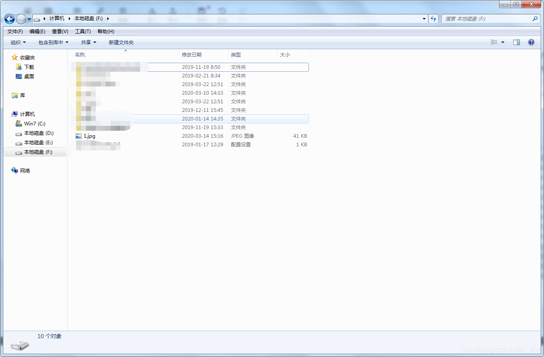
Task: Select 本地磁盘 (F:) in address breadcrumb
Action: pyautogui.click(x=88, y=18)
